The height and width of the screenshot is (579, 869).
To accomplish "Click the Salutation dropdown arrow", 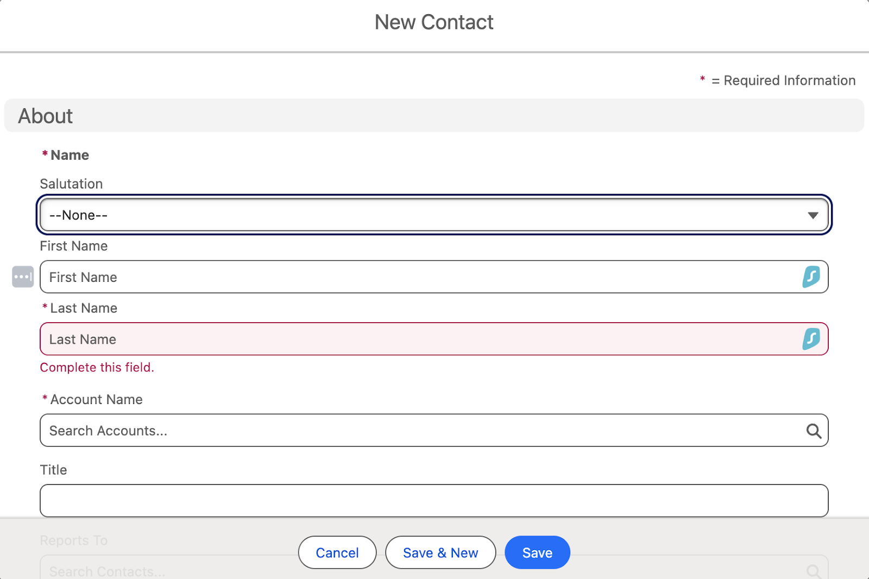I will click(x=812, y=215).
